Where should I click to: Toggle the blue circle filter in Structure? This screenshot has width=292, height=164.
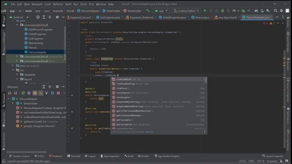point(52,93)
